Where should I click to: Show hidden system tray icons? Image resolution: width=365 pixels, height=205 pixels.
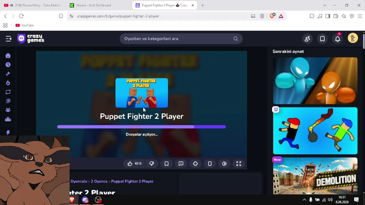tap(304, 200)
